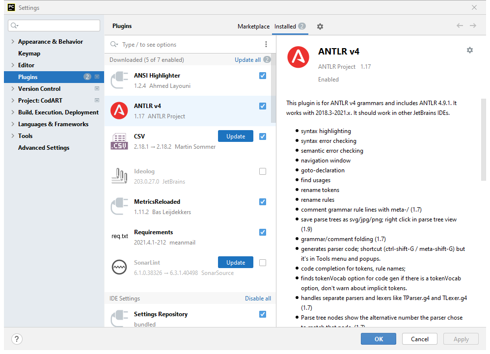This screenshot has height=354, width=490.
Task: Open the gear menu next to Installed tab
Action: pos(320,27)
